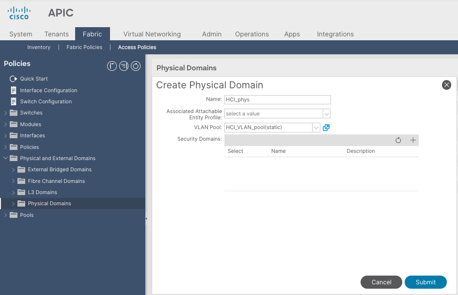This screenshot has height=295, width=458.
Task: Click the Interfaces folder icon
Action: point(14,135)
